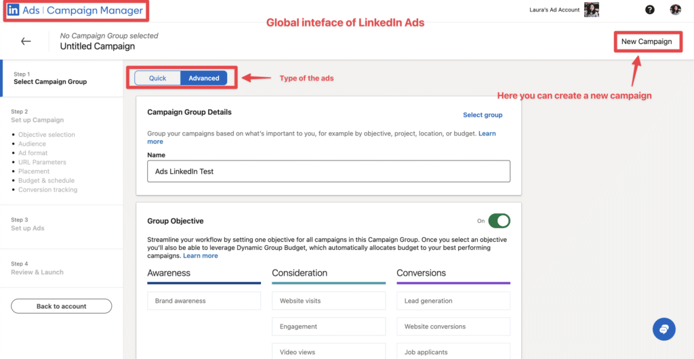Click the LinkedIn logo icon
The height and width of the screenshot is (359, 694).
pos(14,10)
